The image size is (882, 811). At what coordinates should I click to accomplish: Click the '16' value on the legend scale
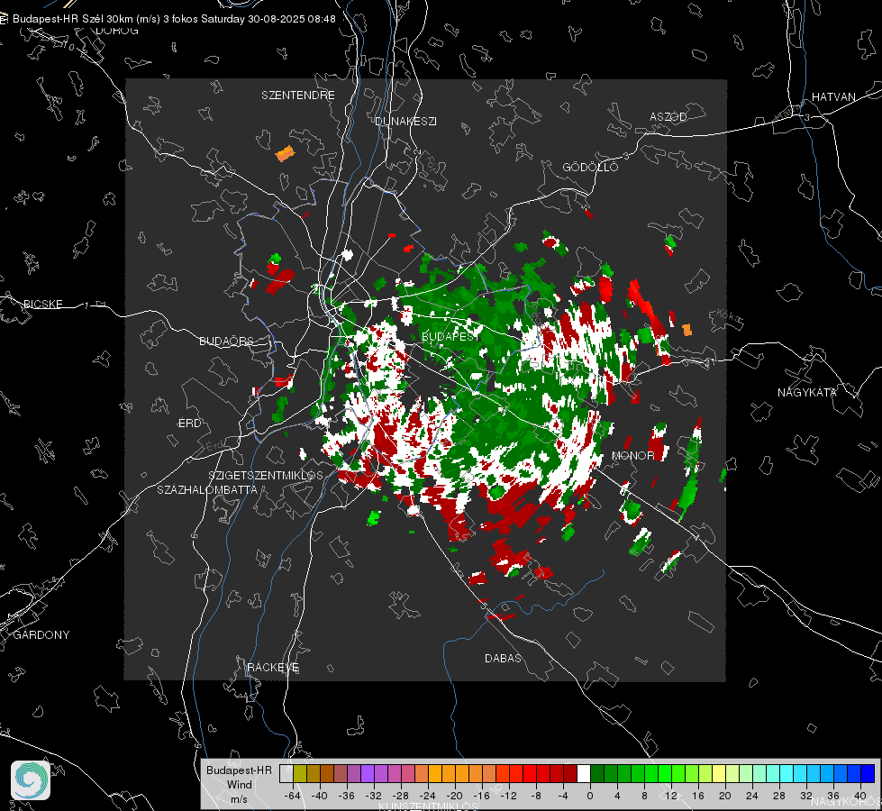697,796
